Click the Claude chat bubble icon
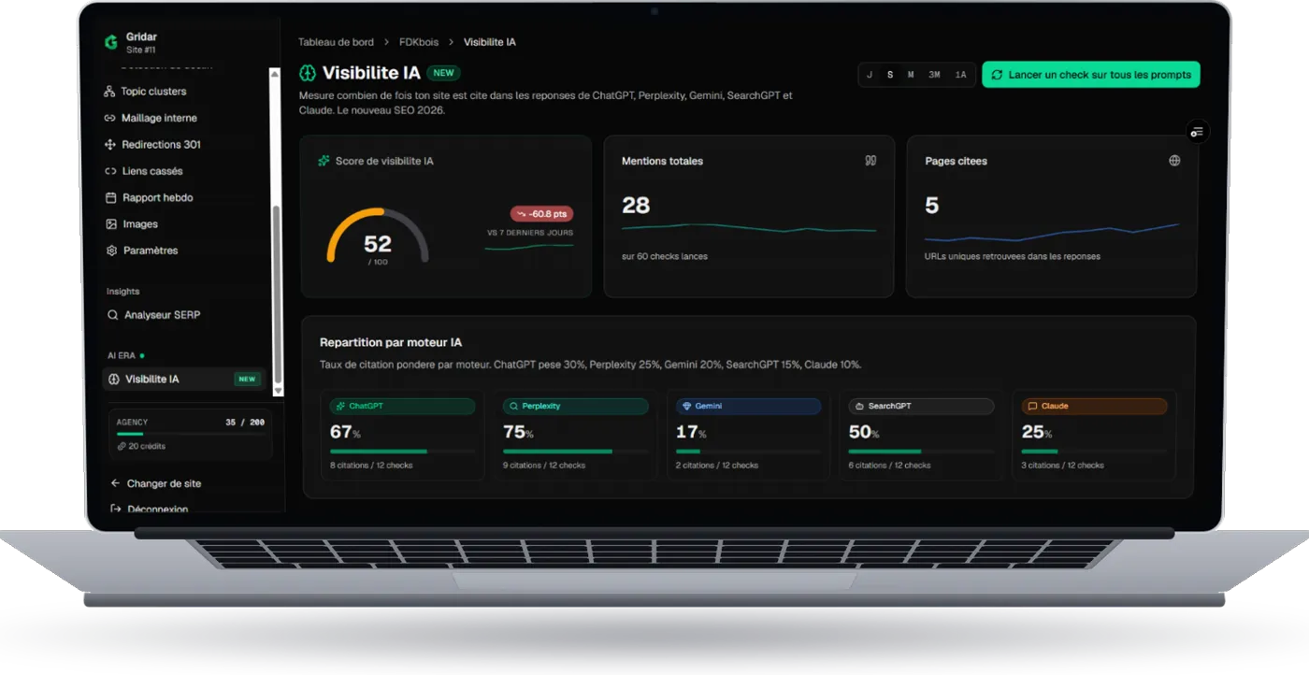This screenshot has height=675, width=1309. pos(1032,407)
